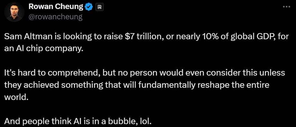The image size is (296, 127).
Task: Click the closing "lol." word
Action: [x=145, y=121]
